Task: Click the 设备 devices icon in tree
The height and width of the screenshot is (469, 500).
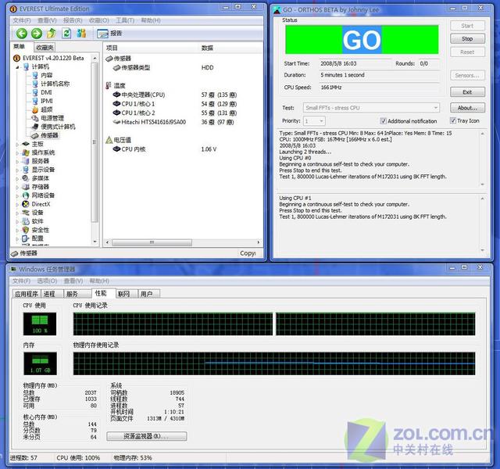Action: pos(26,213)
